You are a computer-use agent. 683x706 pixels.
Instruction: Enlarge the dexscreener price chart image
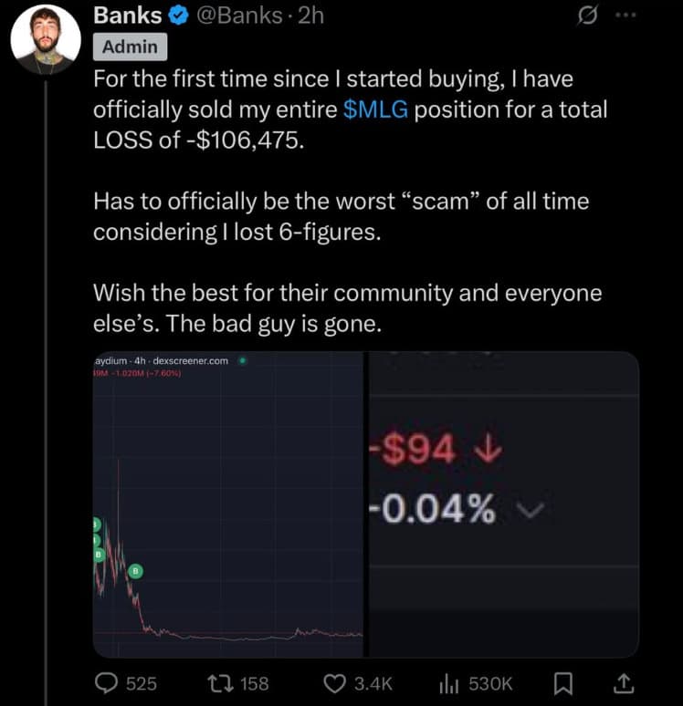(228, 504)
